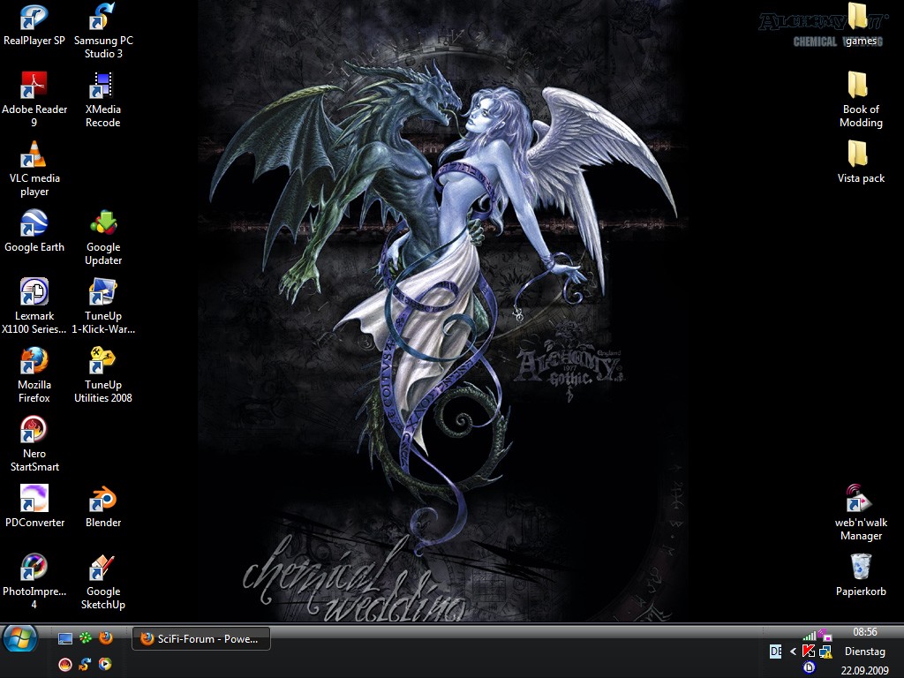This screenshot has height=678, width=904.
Task: Open the Windows Start menu orb
Action: pyautogui.click(x=20, y=638)
